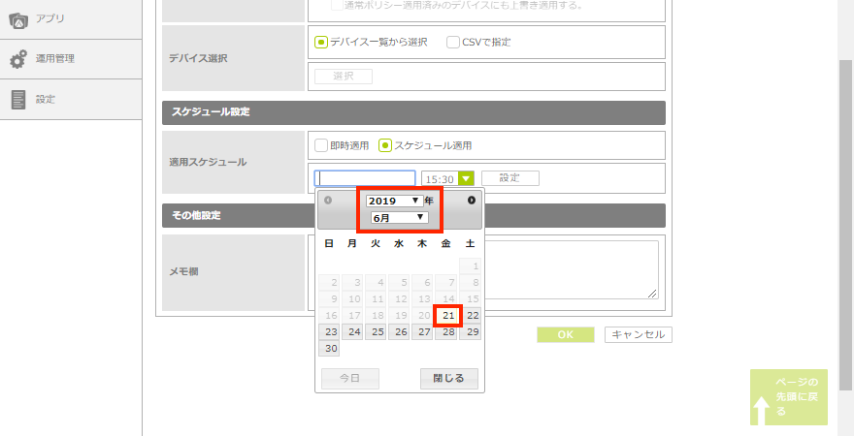Go to previous month in calendar
854x436 pixels.
[328, 201]
